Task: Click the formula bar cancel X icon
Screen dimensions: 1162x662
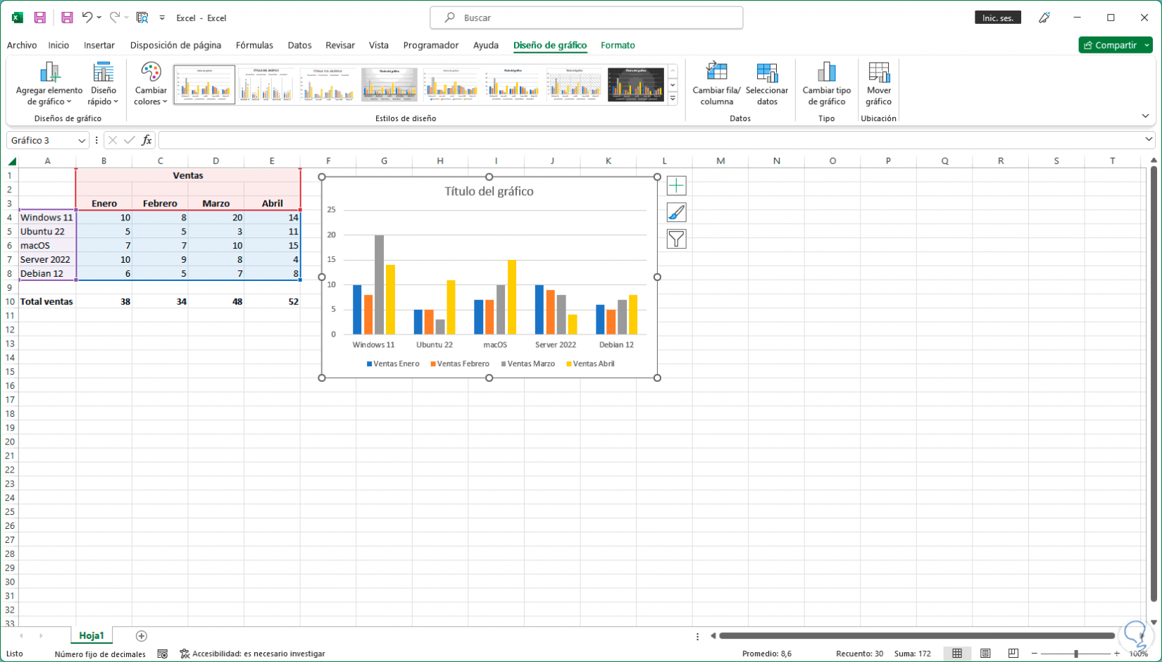Action: click(113, 140)
